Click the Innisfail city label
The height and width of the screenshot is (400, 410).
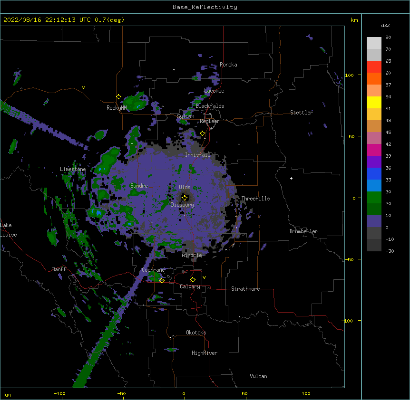tap(197, 155)
